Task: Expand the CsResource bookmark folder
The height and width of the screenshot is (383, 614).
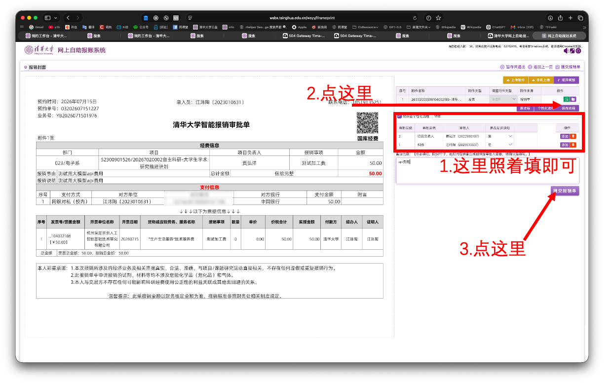Action: [366, 27]
